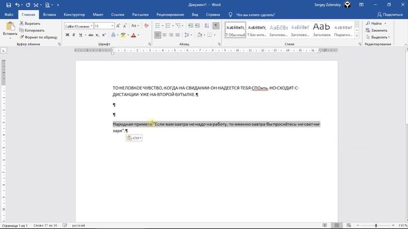This screenshot has height=229, width=408.
Task: Click Вырезать to cut the selection
Action: (30, 24)
